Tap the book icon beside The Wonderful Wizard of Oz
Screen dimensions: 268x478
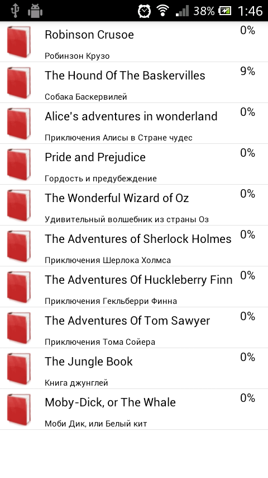[x=19, y=205]
